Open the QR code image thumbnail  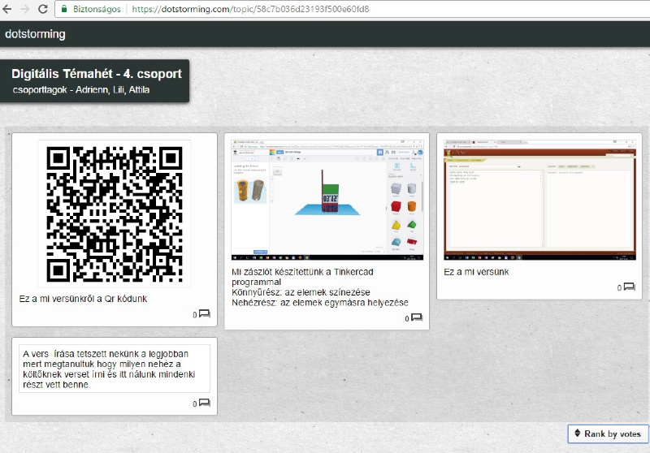115,214
